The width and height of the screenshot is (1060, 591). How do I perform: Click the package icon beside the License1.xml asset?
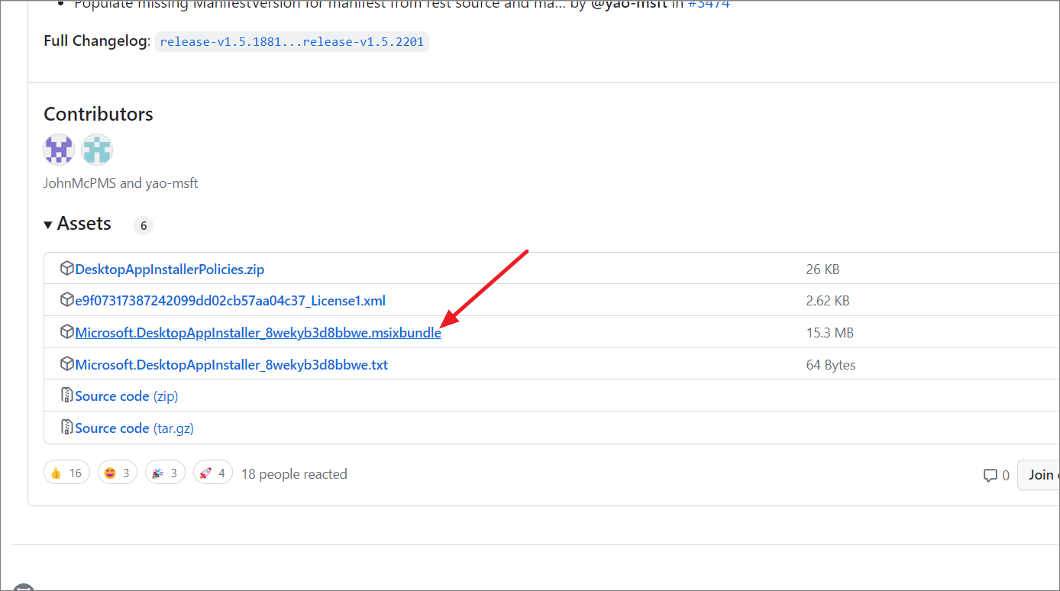67,299
